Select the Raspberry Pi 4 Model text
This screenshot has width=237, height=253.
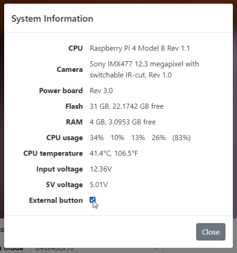(127, 48)
